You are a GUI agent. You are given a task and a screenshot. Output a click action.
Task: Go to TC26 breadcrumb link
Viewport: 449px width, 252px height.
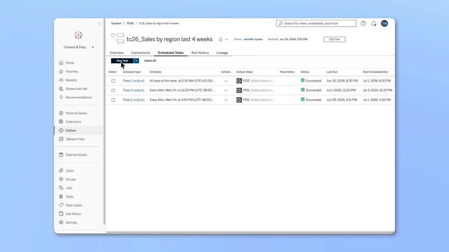click(x=130, y=24)
